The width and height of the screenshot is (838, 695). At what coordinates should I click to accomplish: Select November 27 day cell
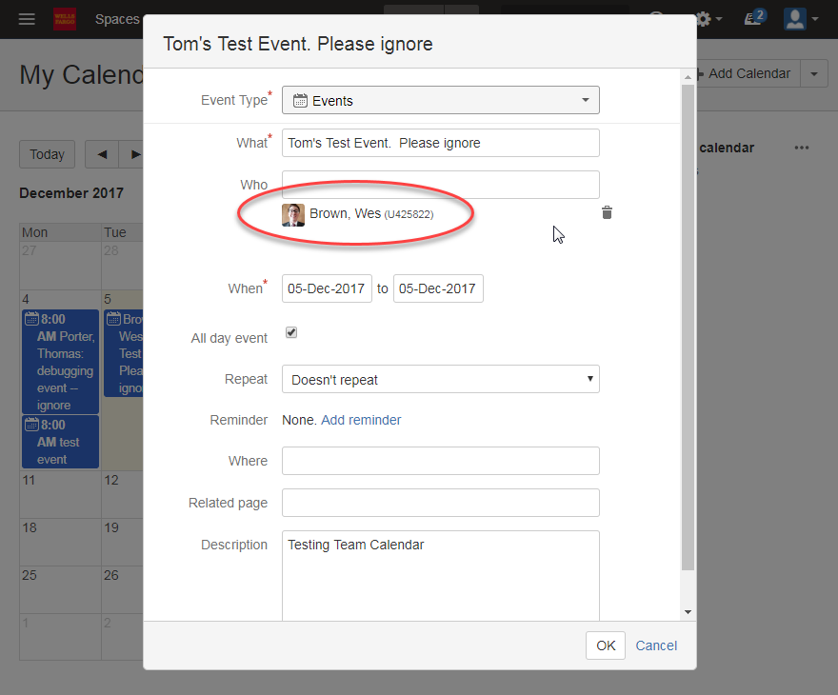coord(60,266)
